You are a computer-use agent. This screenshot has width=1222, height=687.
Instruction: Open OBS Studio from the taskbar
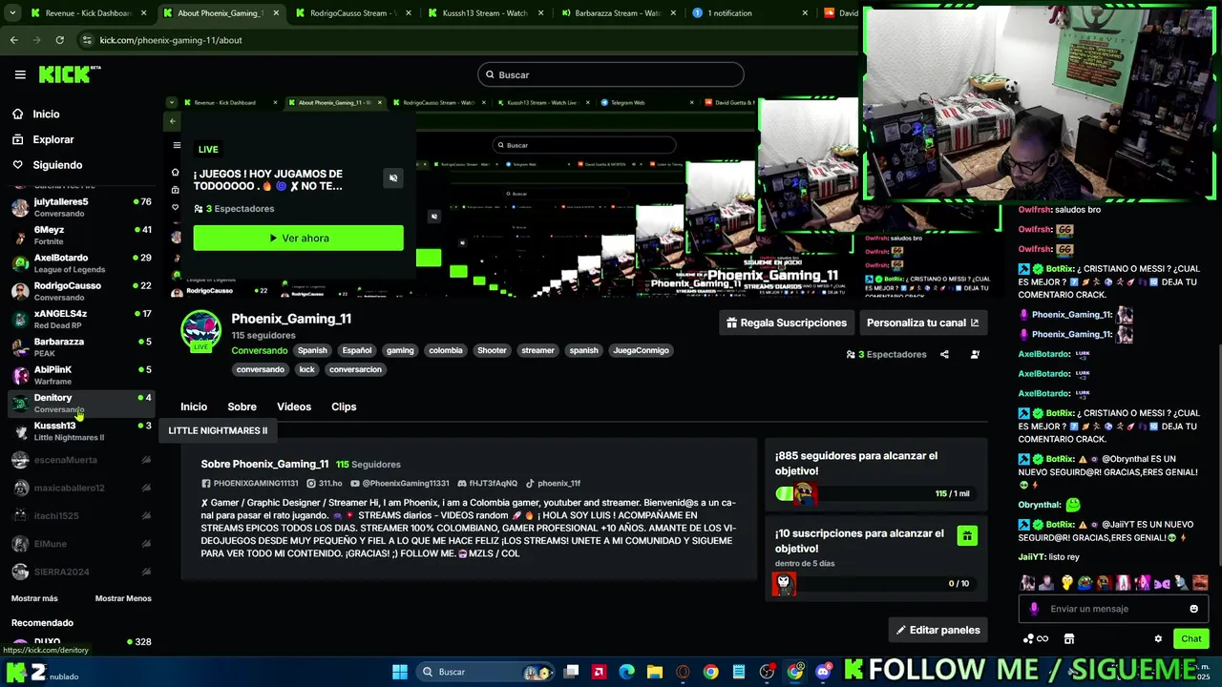(767, 672)
